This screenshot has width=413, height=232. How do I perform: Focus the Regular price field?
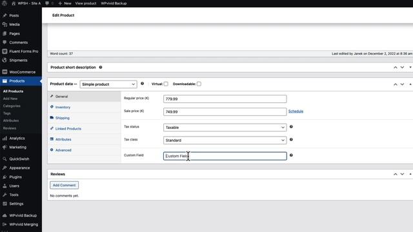coord(225,99)
